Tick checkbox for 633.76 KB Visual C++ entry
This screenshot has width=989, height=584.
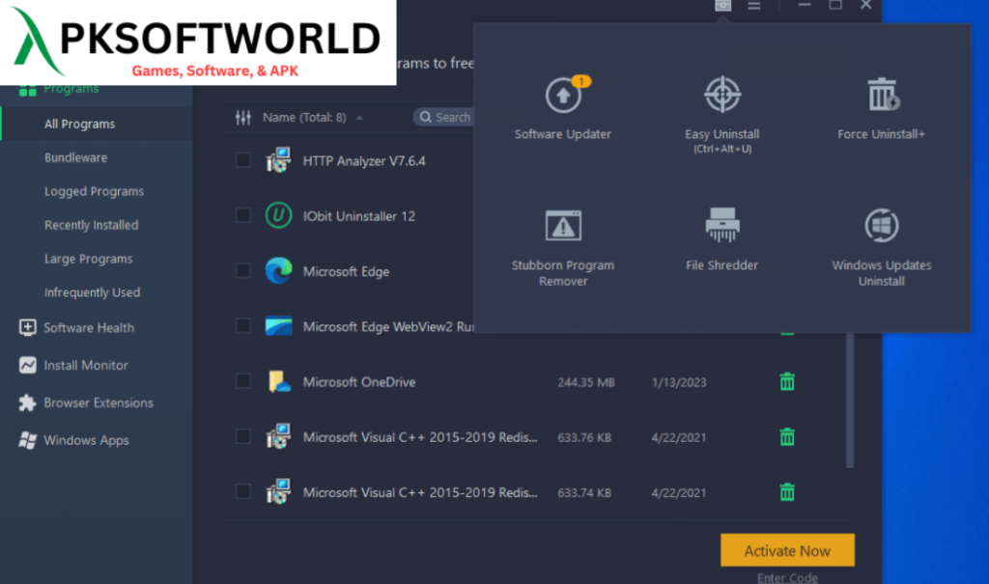(x=242, y=436)
